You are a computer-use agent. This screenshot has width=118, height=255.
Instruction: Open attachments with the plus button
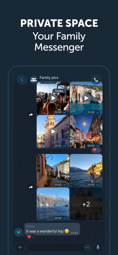(20, 247)
